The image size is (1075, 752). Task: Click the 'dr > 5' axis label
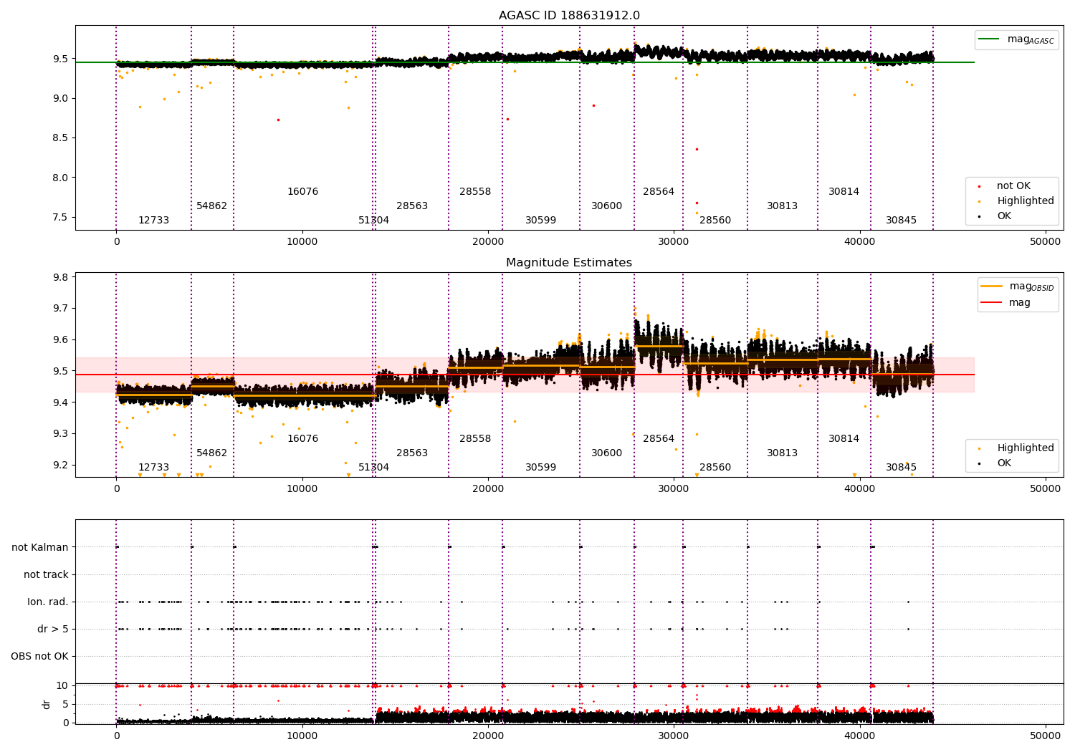pos(53,629)
